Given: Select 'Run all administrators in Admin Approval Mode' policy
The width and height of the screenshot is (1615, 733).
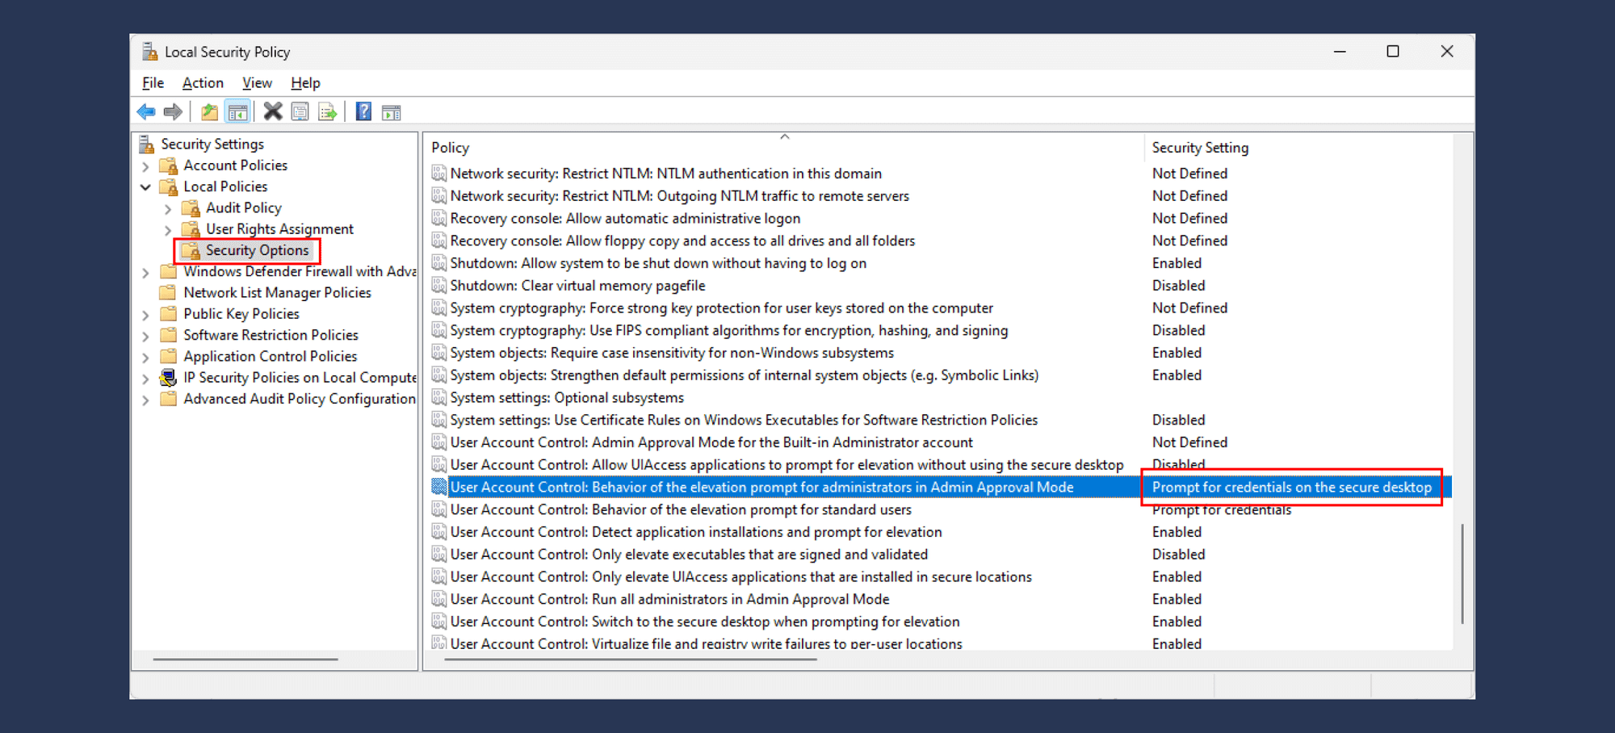Looking at the screenshot, I should pyautogui.click(x=670, y=599).
